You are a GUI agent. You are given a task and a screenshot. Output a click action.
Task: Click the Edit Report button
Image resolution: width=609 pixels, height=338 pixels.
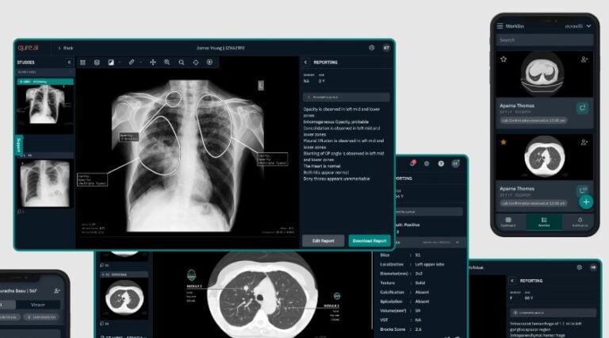point(323,240)
